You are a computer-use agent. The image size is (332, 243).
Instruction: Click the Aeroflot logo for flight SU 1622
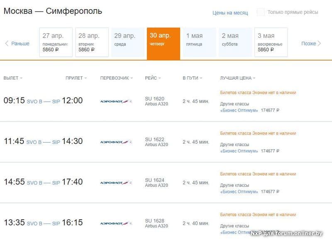[x=116, y=142]
